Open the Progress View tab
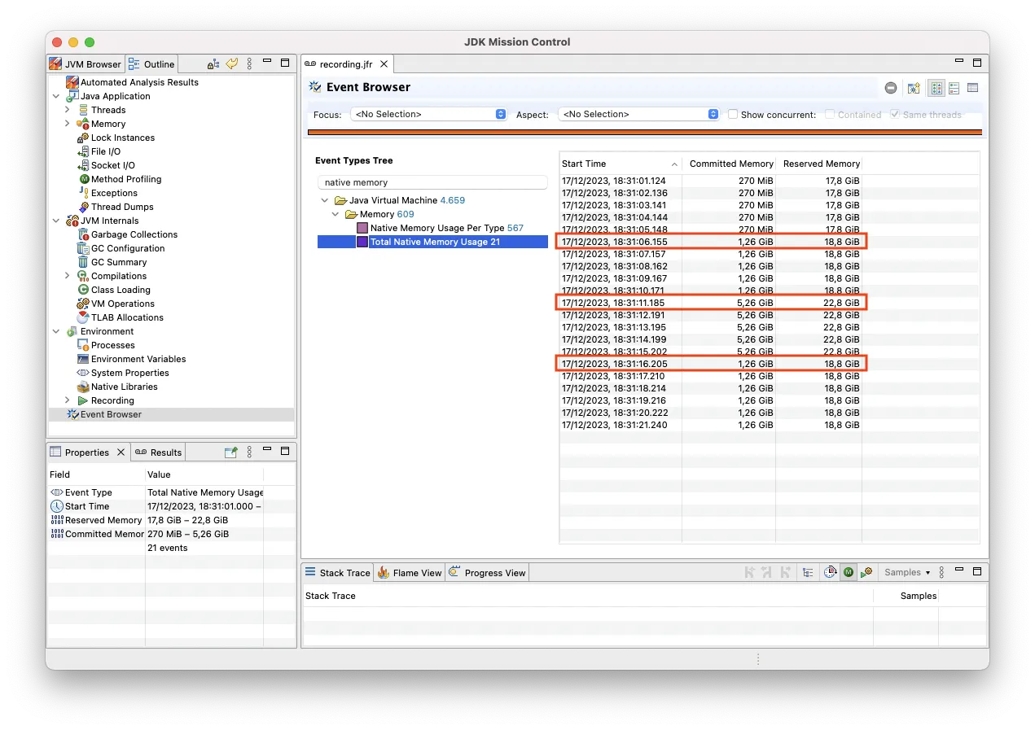Screen dimensions: 1035x730 tap(487, 573)
